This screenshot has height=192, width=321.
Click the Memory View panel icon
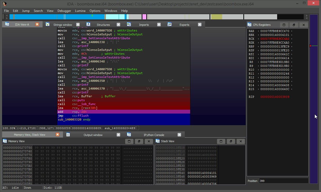coord(5,141)
